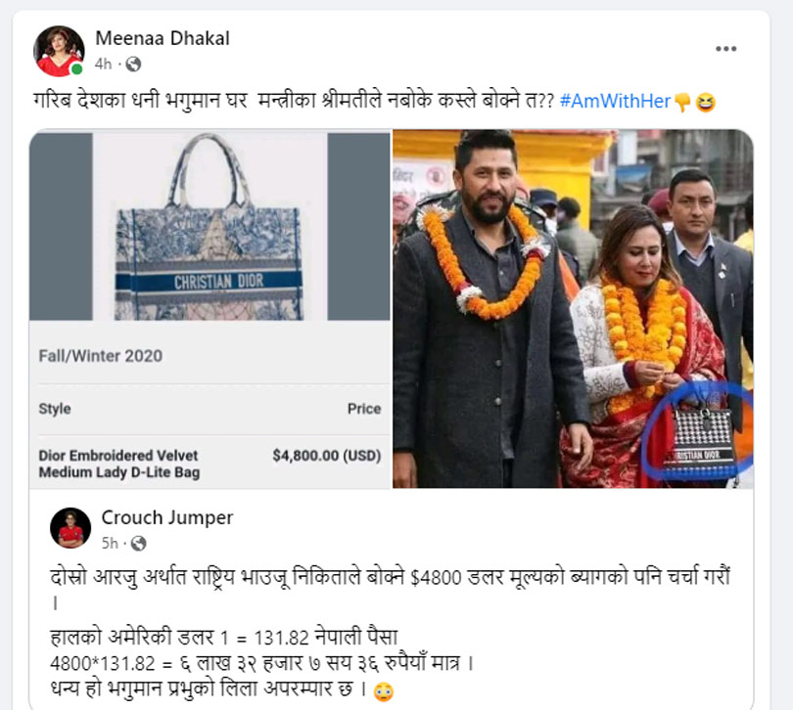The width and height of the screenshot is (793, 710).
Task: Click Crouch Jumper's profile avatar
Action: [x=70, y=528]
